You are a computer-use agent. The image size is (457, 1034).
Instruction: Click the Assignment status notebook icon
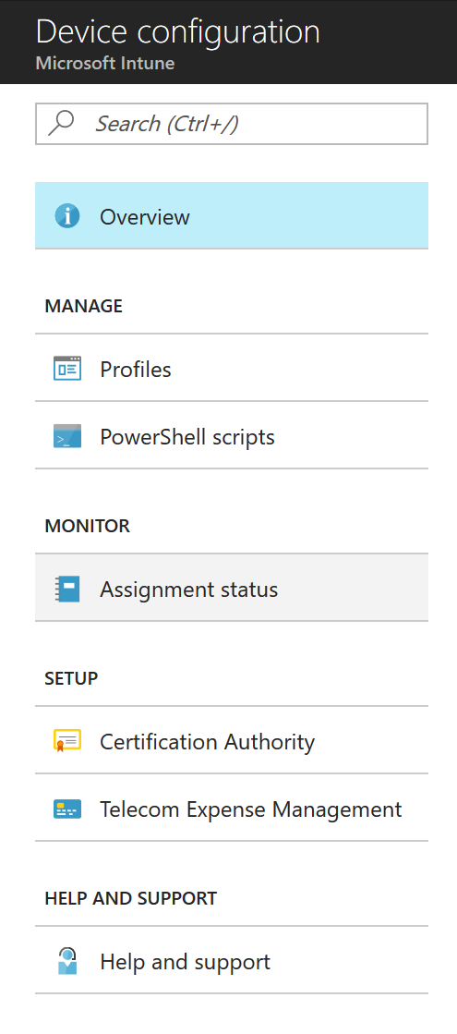pyautogui.click(x=67, y=589)
